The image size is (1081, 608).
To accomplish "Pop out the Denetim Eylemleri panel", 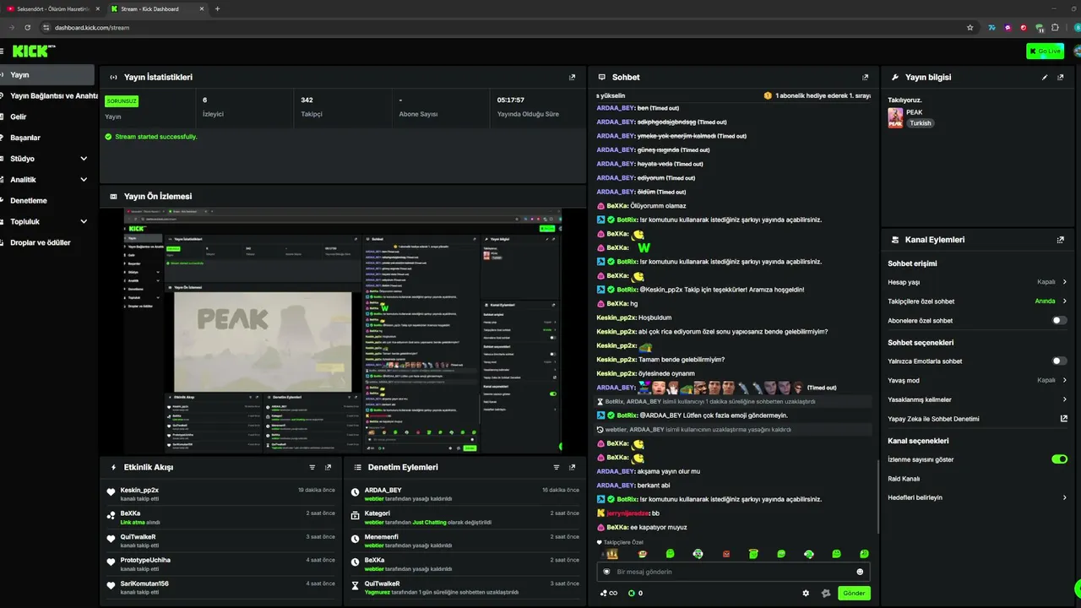I will tap(572, 467).
